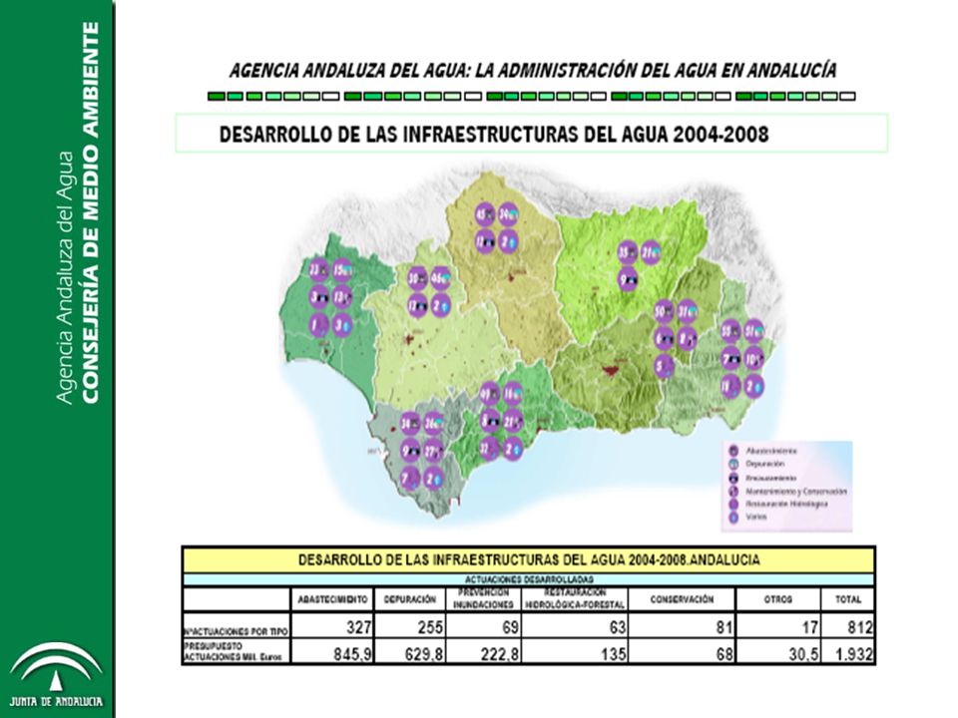Click the 'Depuración' legend label
The width and height of the screenshot is (958, 718).
[x=765, y=464]
